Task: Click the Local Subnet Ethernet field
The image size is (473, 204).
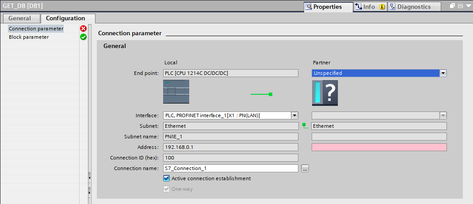Action: (230, 126)
